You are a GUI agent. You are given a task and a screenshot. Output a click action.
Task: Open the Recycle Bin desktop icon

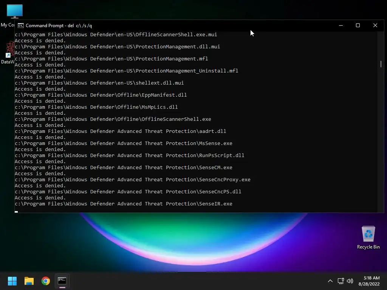(368, 234)
